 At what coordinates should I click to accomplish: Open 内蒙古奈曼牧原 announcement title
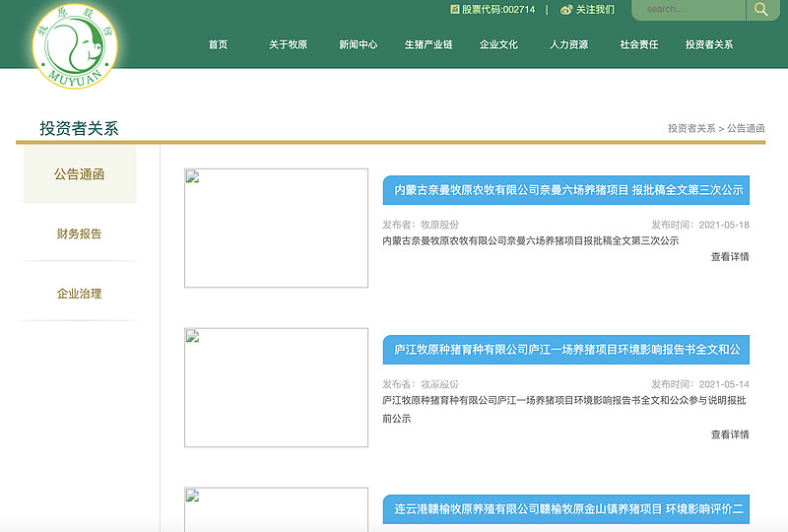click(565, 190)
